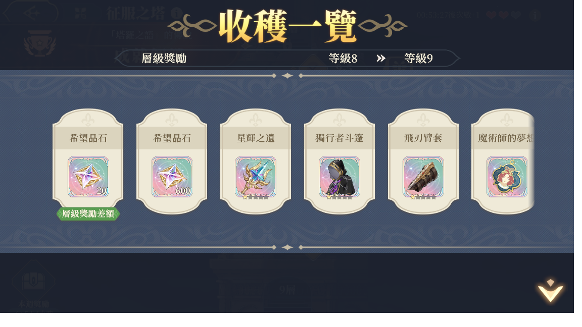The image size is (582, 327).
Task: Click the 希望晶石 crystal icon with 600
Action: pyautogui.click(x=172, y=177)
